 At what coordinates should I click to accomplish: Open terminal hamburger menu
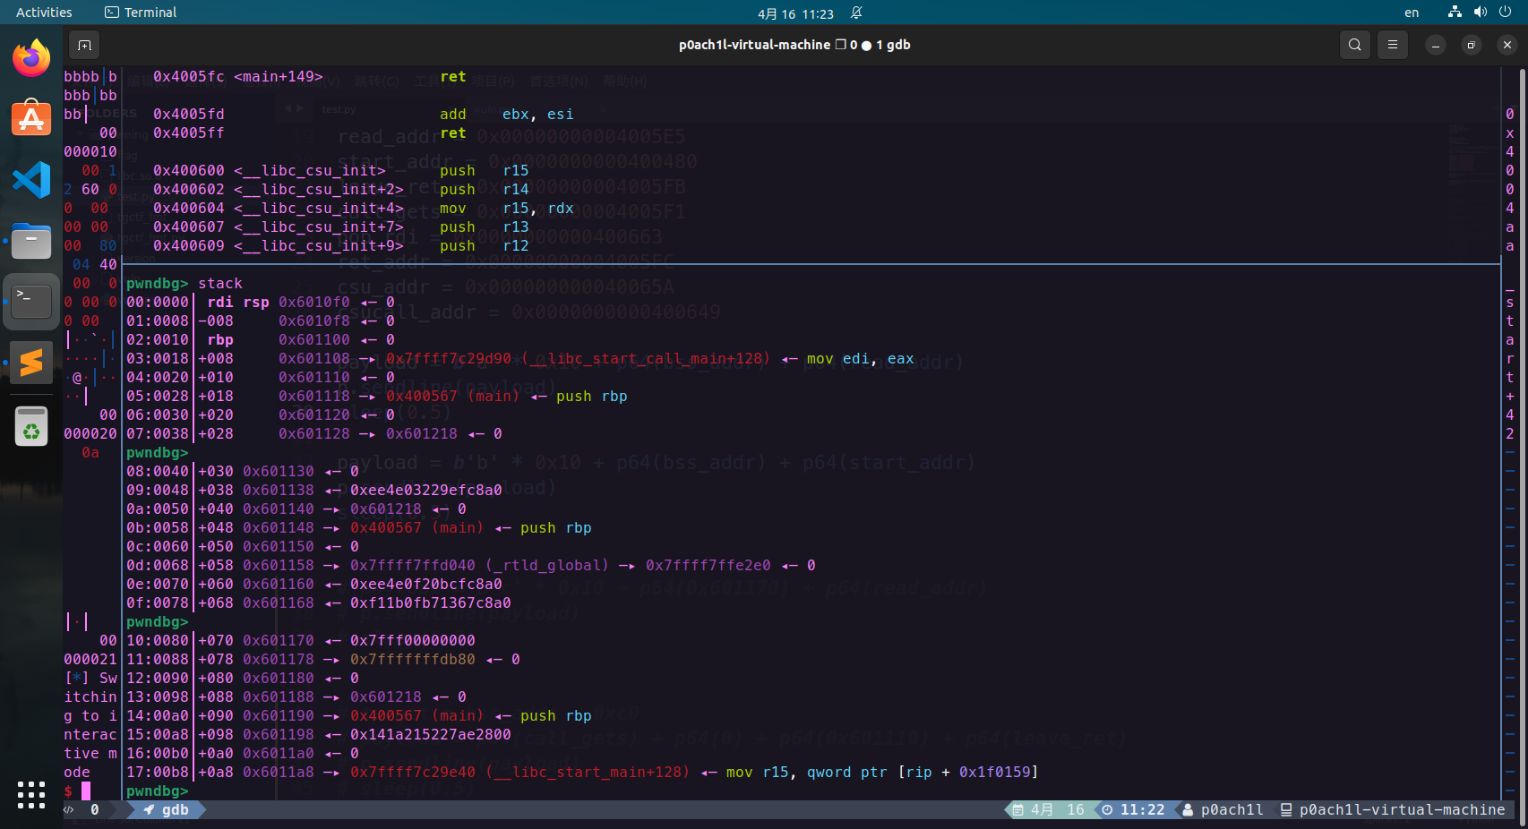1393,45
